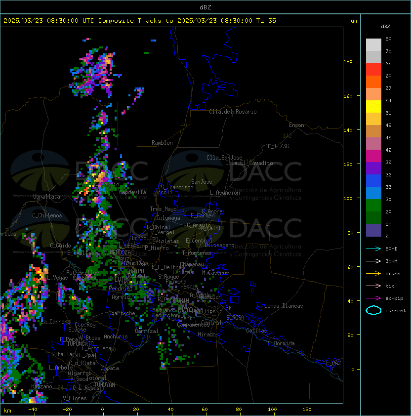Pick the light gray 70–80 dBZ swatch
The height and width of the screenshot is (416, 411).
tap(373, 44)
